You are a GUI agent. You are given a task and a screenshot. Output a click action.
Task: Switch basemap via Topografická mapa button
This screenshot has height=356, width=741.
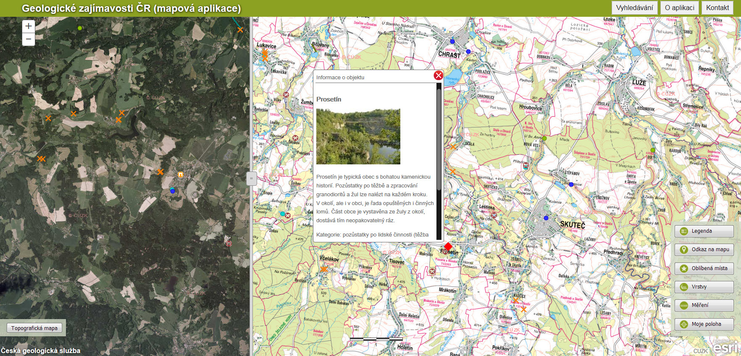click(34, 328)
